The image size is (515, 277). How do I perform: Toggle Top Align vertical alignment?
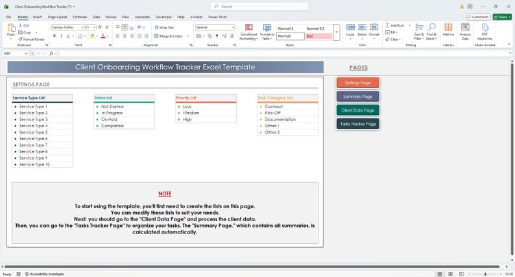click(x=117, y=28)
